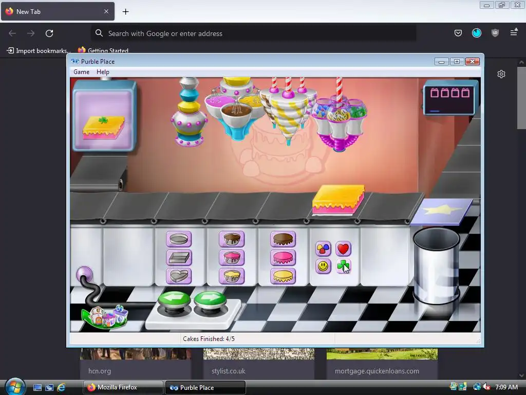526x395 pixels.
Task: Click the 7:09 AM system clock
Action: tap(506, 387)
